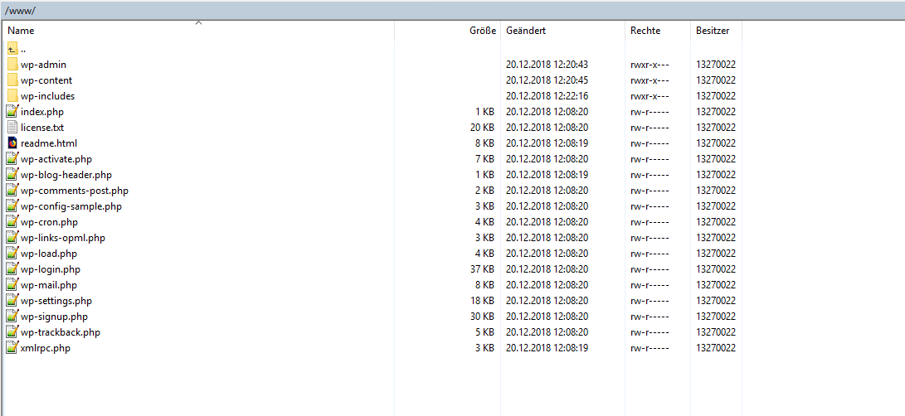905x416 pixels.
Task: Click the wp-load.php file icon
Action: (12, 254)
